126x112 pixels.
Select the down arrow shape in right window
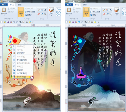123,15
